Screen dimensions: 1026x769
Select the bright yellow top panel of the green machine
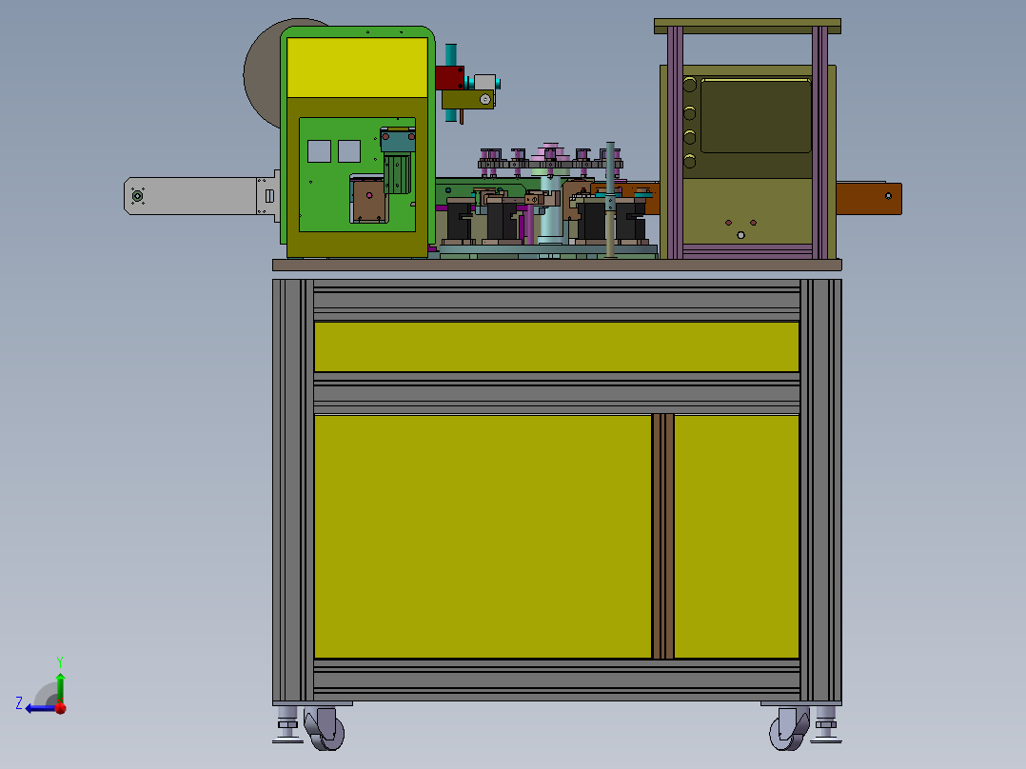(357, 68)
